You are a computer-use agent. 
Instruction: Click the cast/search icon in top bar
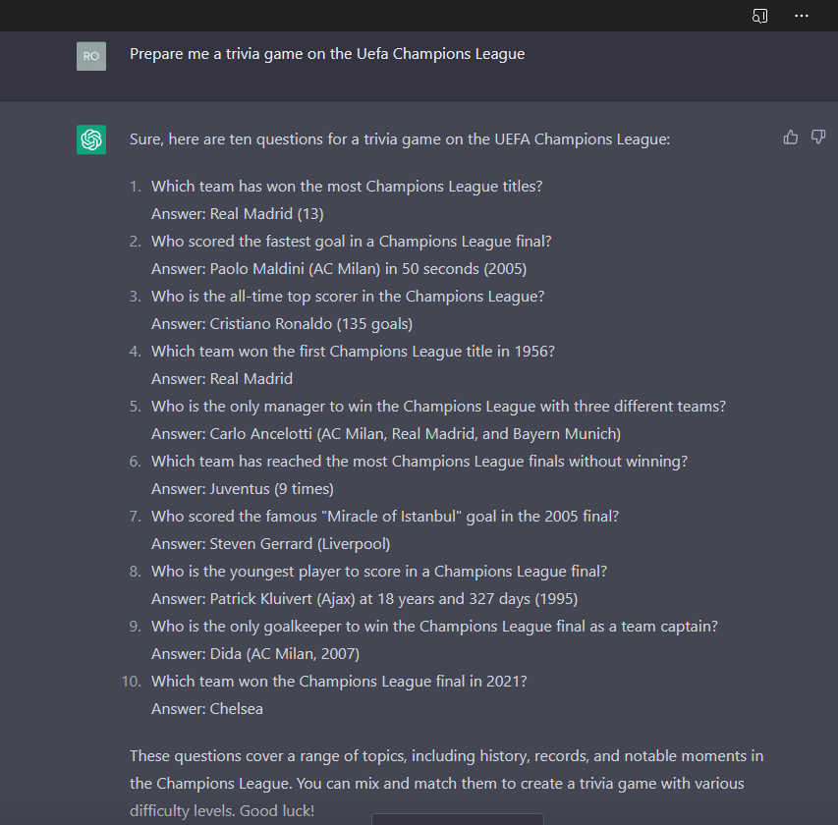pos(759,16)
